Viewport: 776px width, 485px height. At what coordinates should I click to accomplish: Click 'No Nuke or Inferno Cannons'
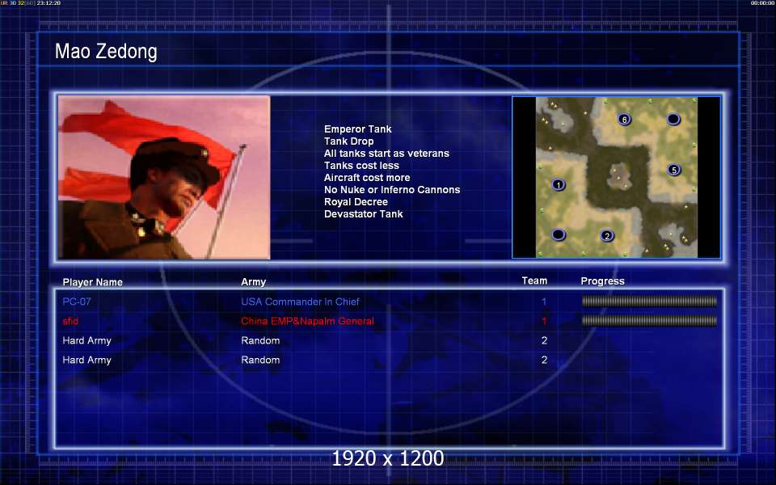pos(392,189)
